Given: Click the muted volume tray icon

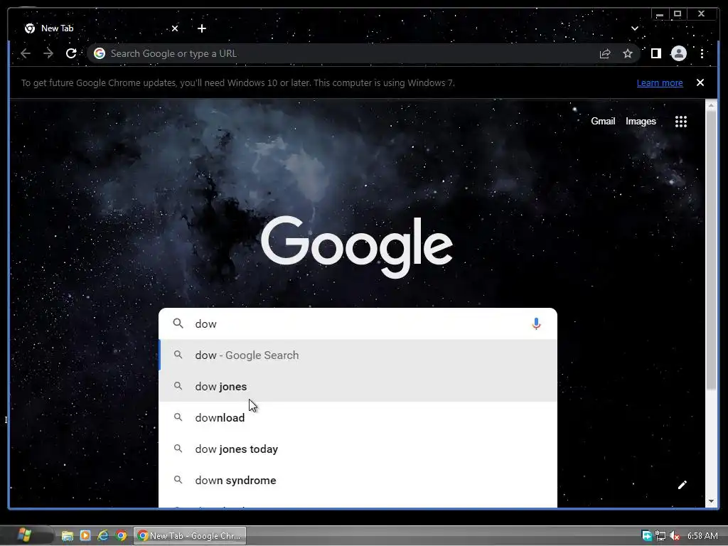Looking at the screenshot, I should point(675,536).
